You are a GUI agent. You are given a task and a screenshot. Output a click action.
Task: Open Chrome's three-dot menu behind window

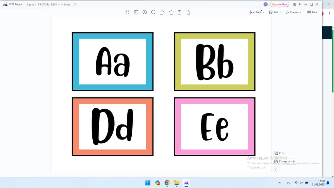pos(329,13)
